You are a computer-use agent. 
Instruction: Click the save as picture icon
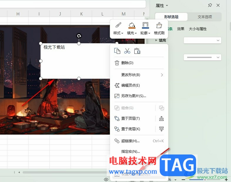[x=117, y=96]
